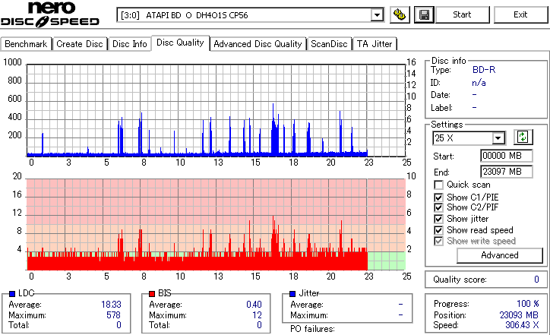The width and height of the screenshot is (550, 335).
Task: Click the blue LDC legend square
Action: [x=12, y=294]
